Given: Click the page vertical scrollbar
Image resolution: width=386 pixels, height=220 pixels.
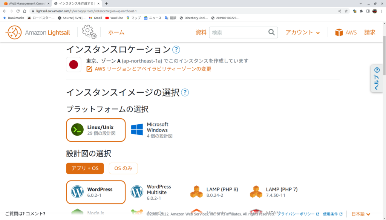Looking at the screenshot, I should 384,56.
